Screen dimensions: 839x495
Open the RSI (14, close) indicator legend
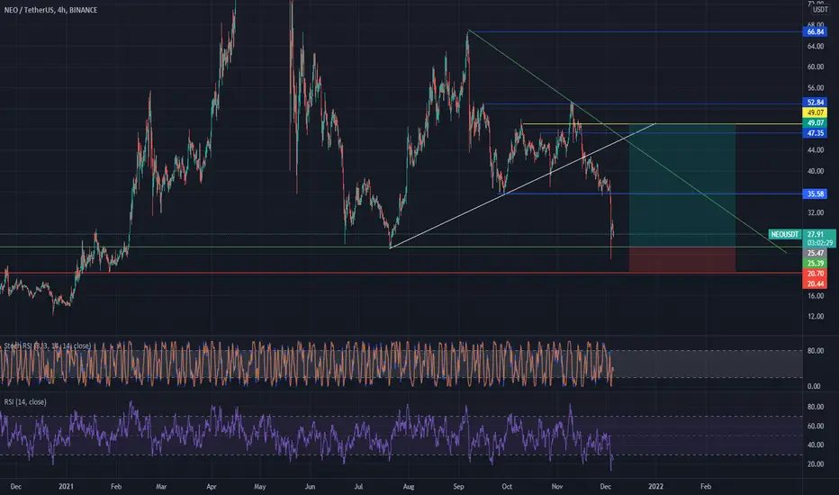pos(25,402)
